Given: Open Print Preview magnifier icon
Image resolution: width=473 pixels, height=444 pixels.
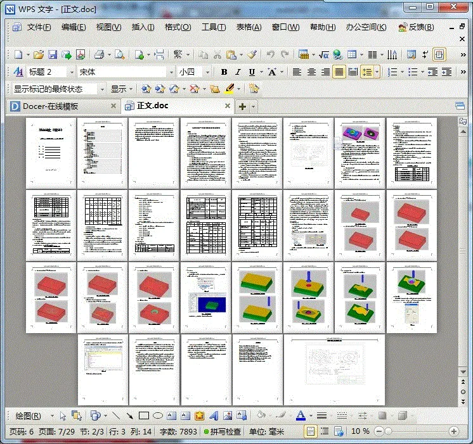Looking at the screenshot, I should tap(120, 54).
